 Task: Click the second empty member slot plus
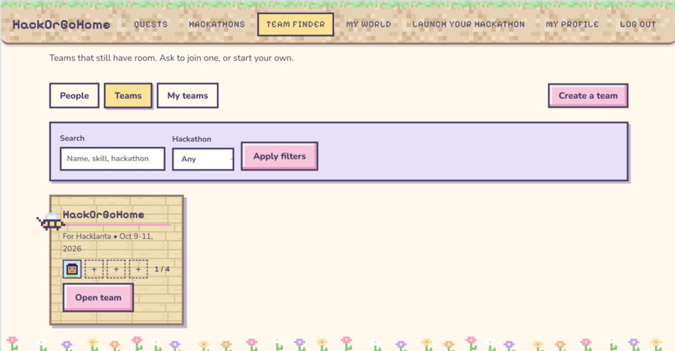116,269
